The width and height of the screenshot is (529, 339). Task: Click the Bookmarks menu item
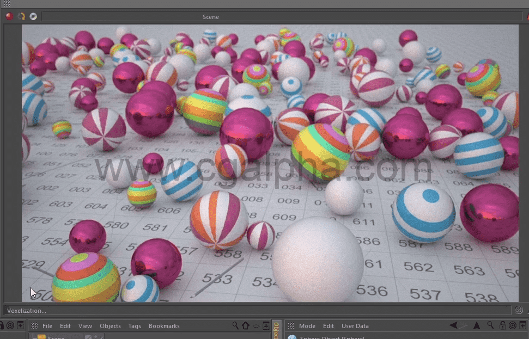163,325
